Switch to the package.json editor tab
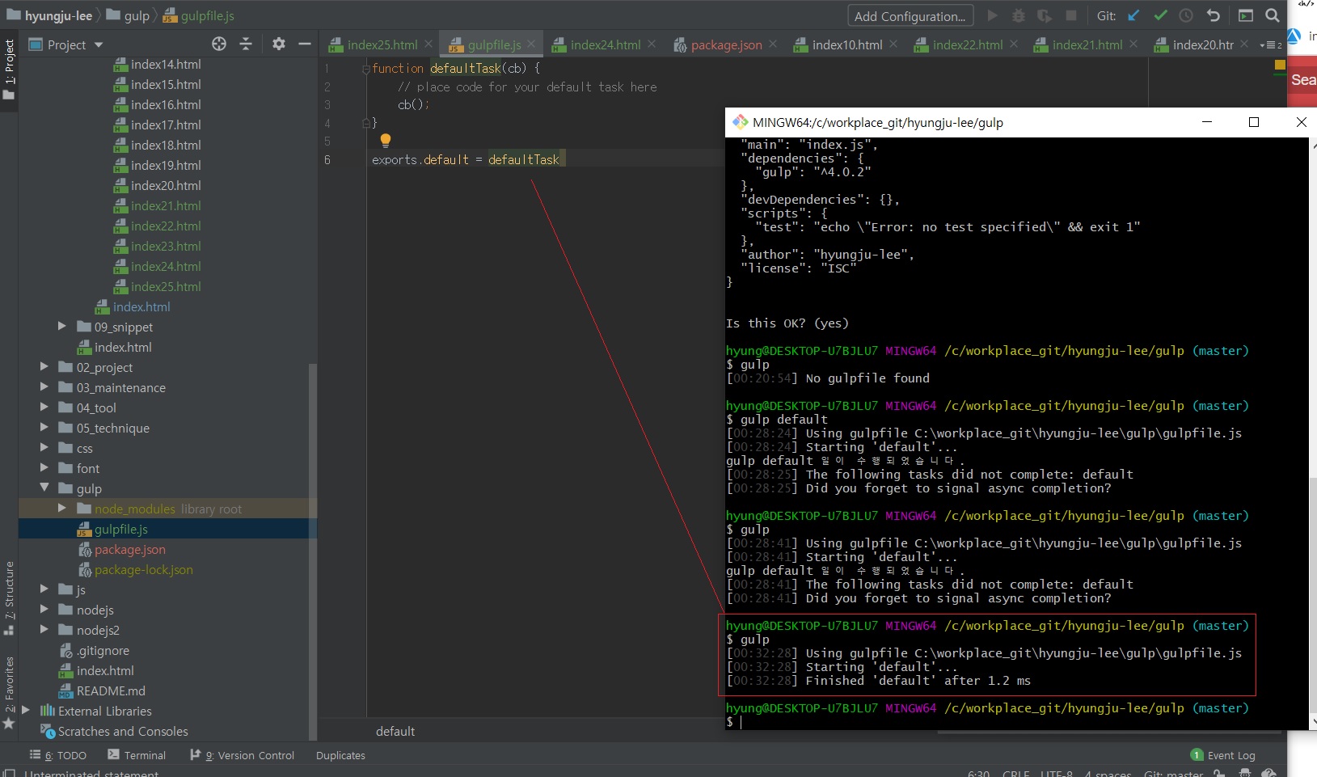 (725, 45)
